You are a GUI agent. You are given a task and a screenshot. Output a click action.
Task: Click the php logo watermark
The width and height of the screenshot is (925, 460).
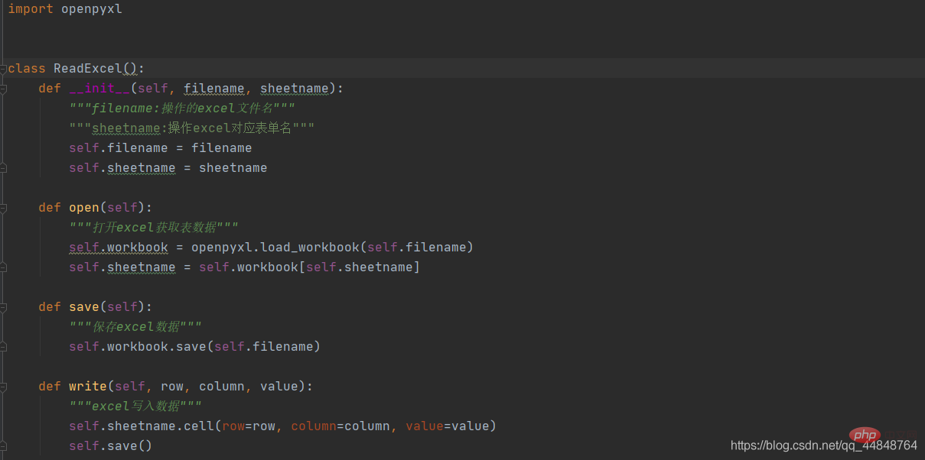click(865, 436)
